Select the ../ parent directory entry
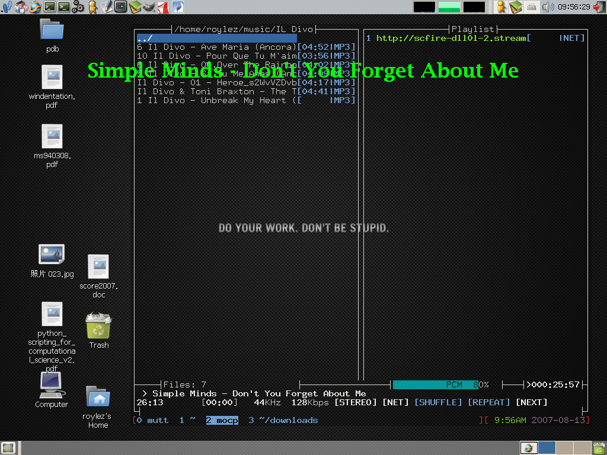Viewport: 607px width, 455px height. click(217, 38)
